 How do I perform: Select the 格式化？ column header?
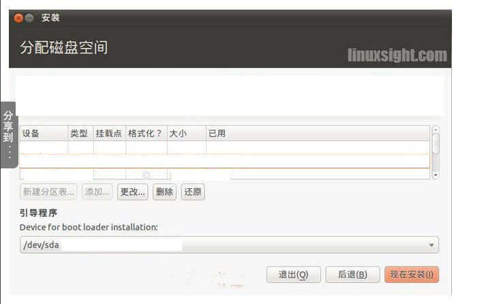[x=147, y=134]
